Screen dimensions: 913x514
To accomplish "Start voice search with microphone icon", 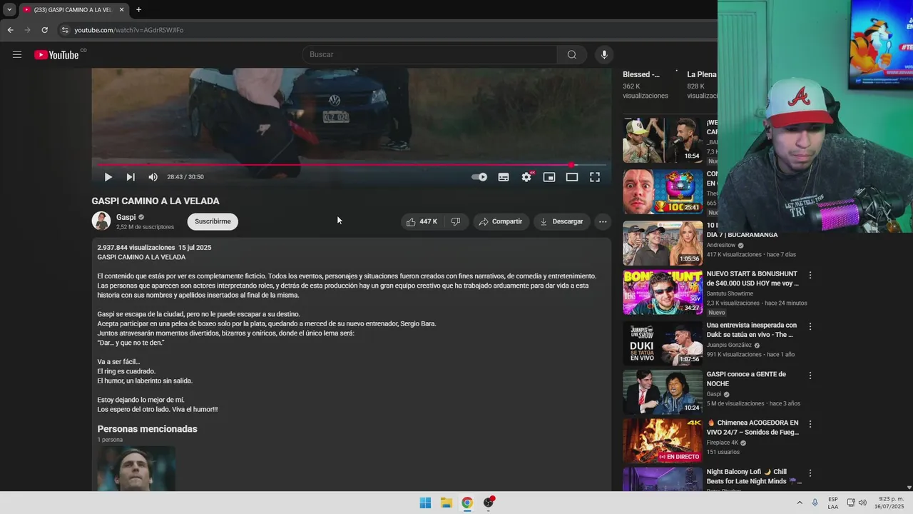I will click(604, 55).
